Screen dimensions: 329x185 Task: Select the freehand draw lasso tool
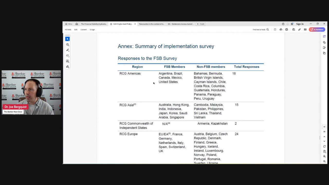[68, 55]
